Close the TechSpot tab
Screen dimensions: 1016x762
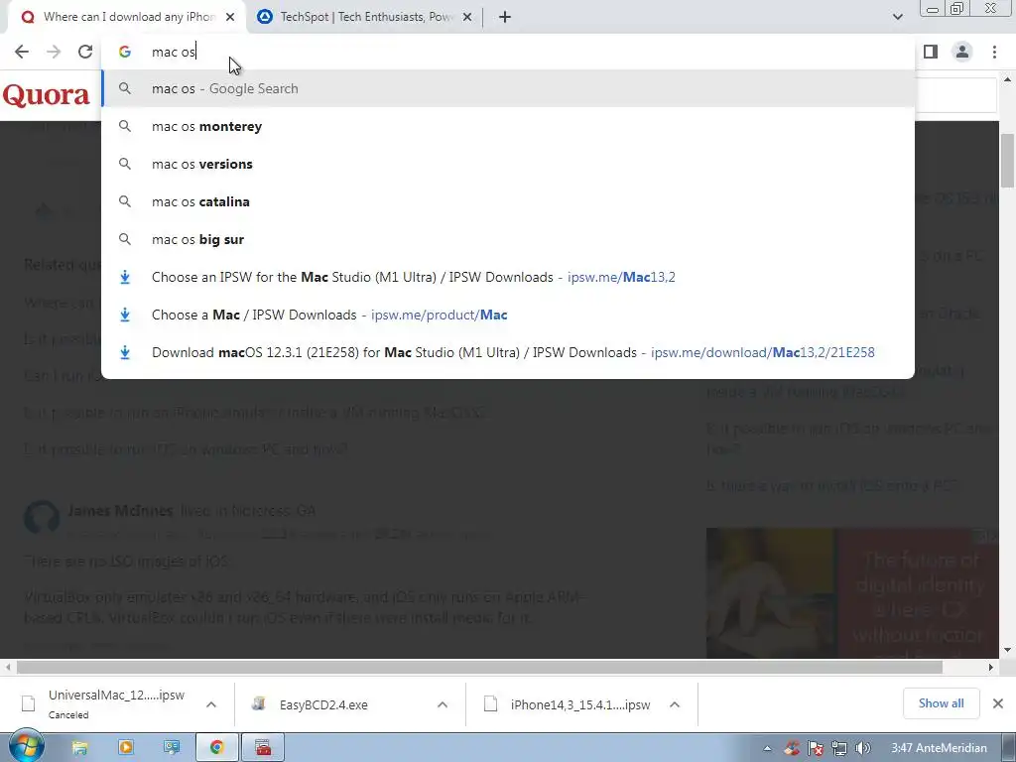click(x=467, y=17)
